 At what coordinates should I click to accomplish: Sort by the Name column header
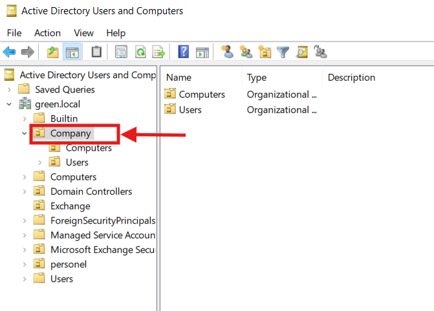[179, 78]
